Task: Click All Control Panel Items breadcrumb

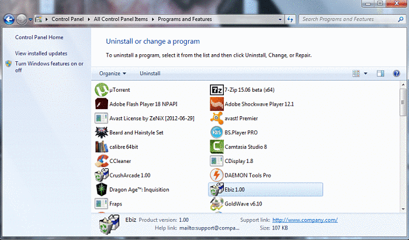Action: point(121,19)
